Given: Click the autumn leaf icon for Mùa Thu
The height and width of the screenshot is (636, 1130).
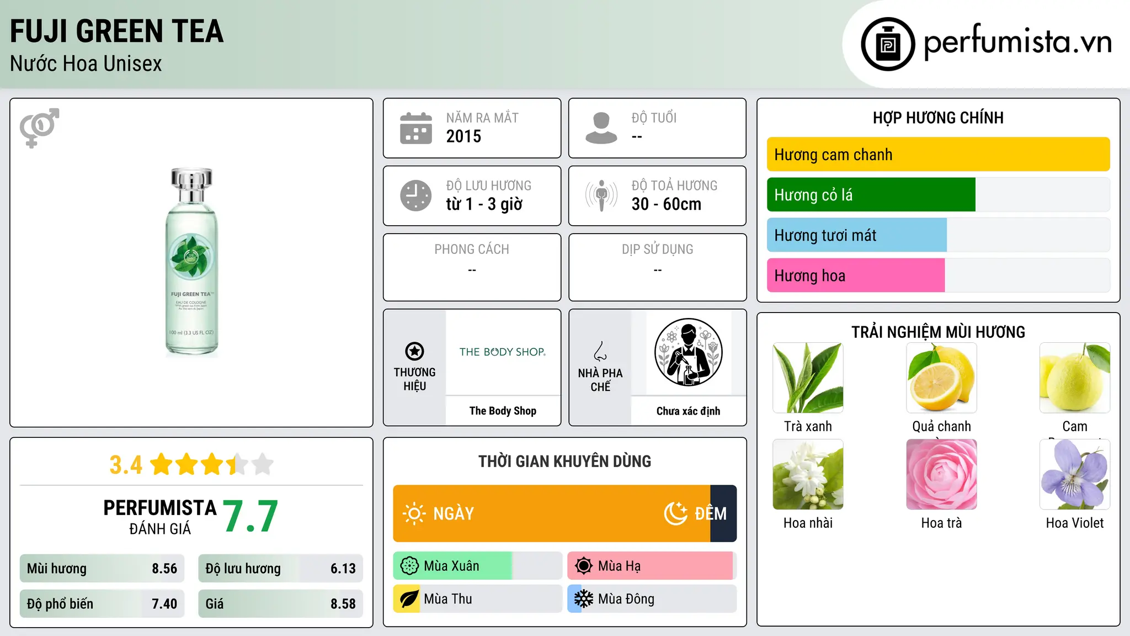Looking at the screenshot, I should click(x=409, y=599).
